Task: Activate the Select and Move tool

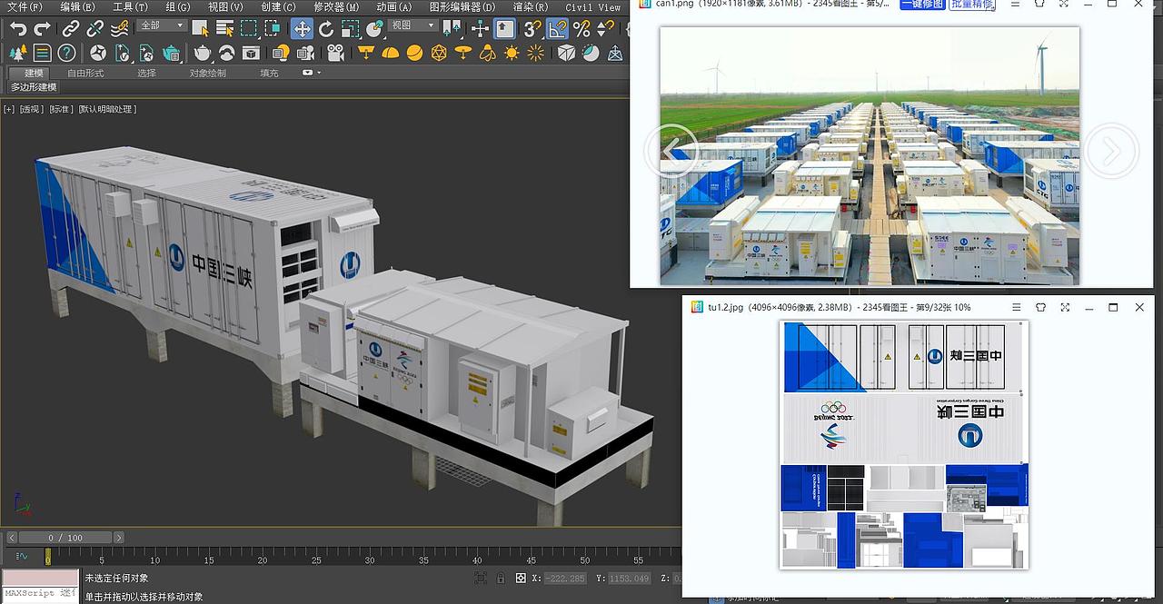Action: pyautogui.click(x=302, y=28)
